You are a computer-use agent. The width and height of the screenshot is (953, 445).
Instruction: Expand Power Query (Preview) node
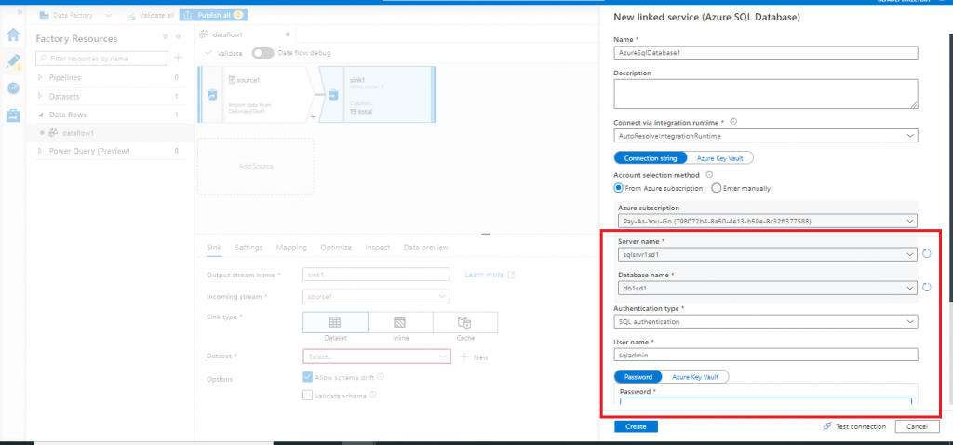point(41,151)
